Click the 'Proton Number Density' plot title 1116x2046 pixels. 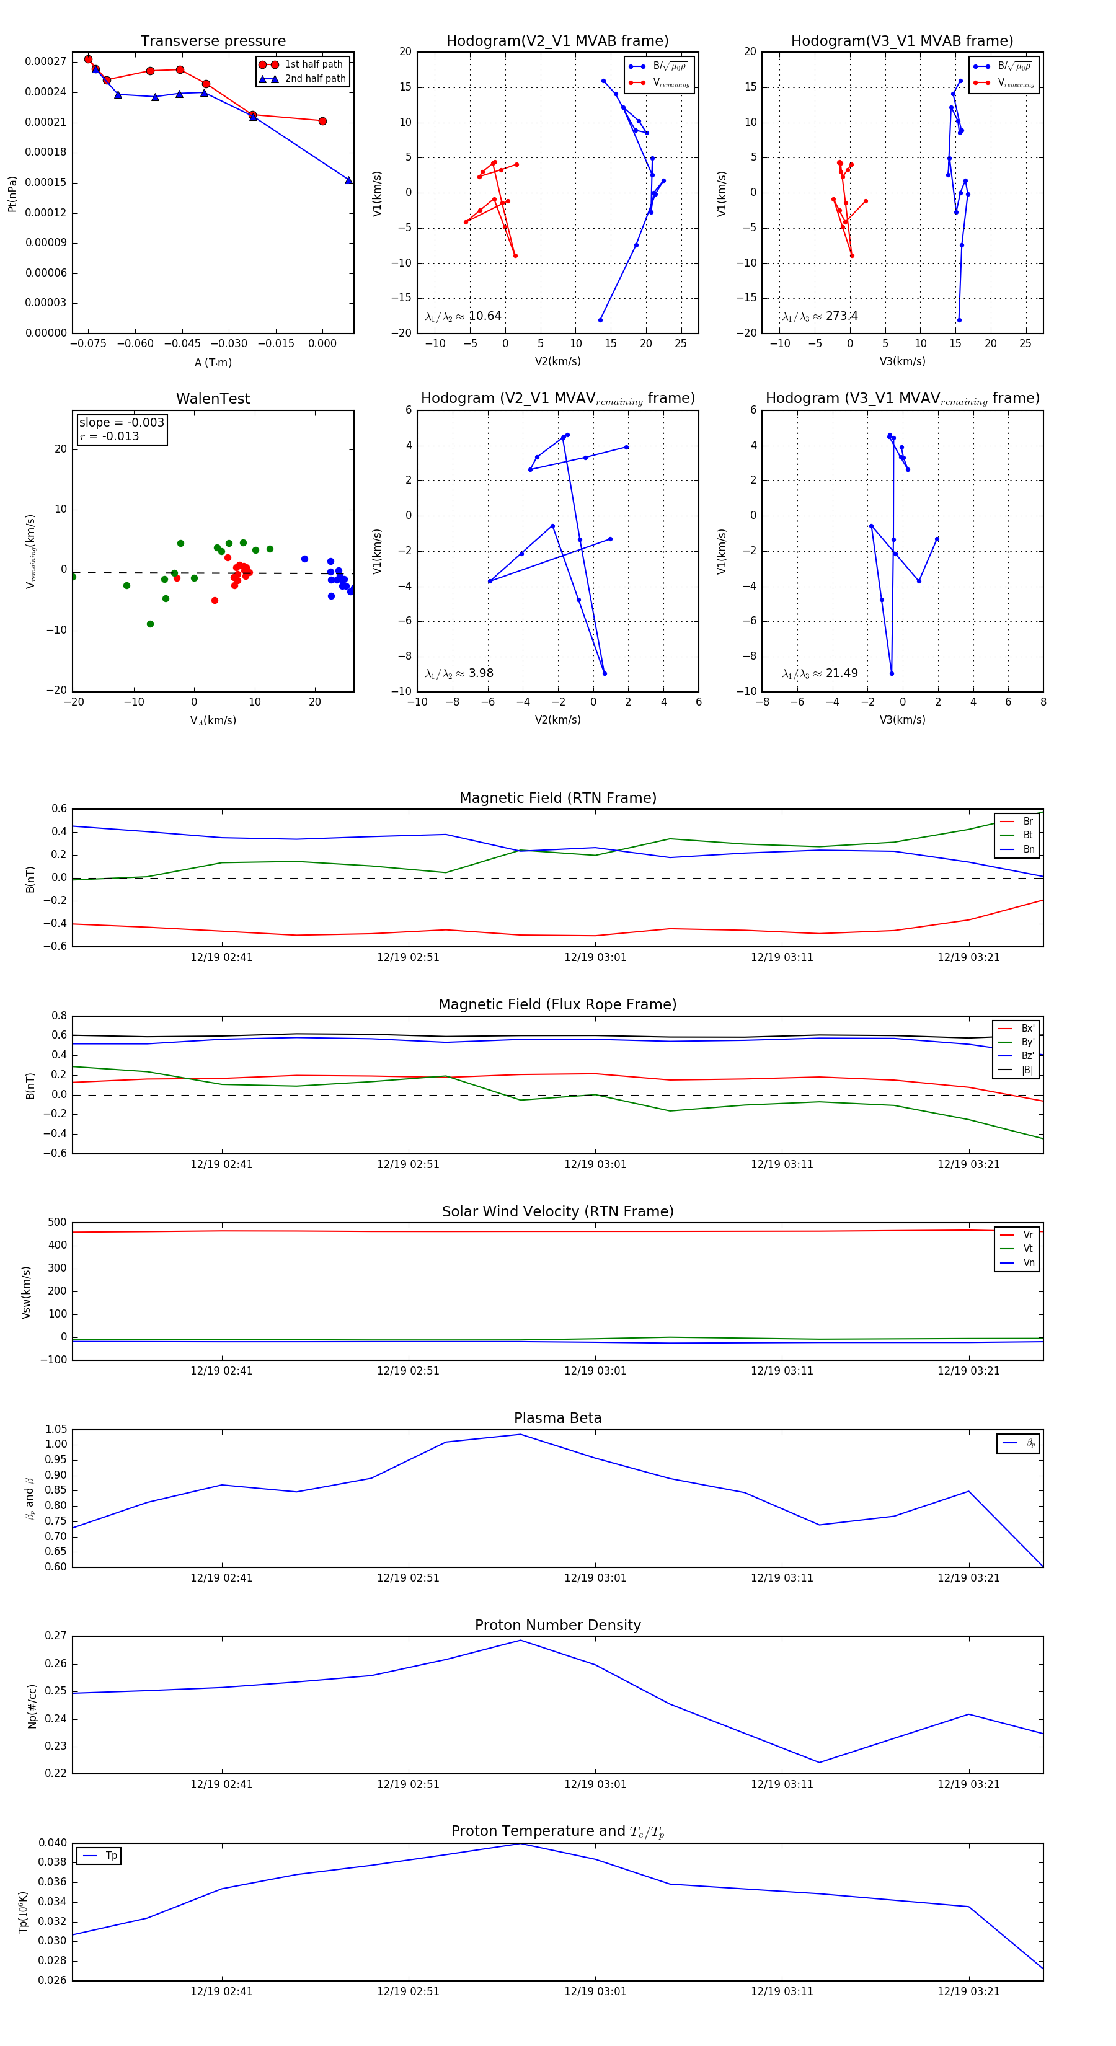(x=557, y=1625)
